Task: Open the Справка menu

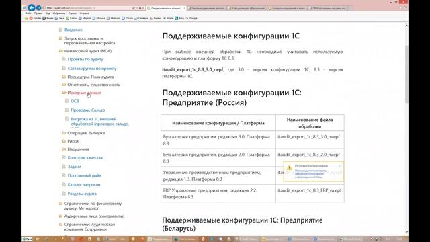Action: (x=84, y=13)
